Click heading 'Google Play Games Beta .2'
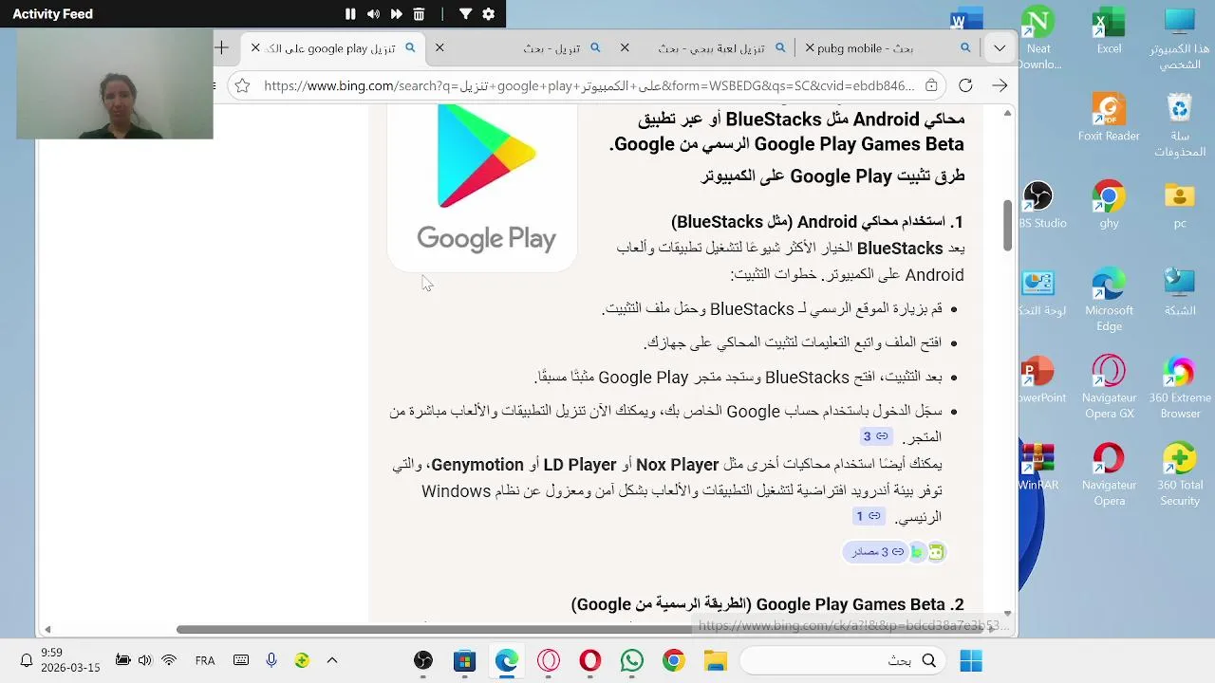Viewport: 1215px width, 683px height. [767, 604]
